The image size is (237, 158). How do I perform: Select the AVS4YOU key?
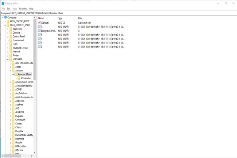(x=19, y=112)
